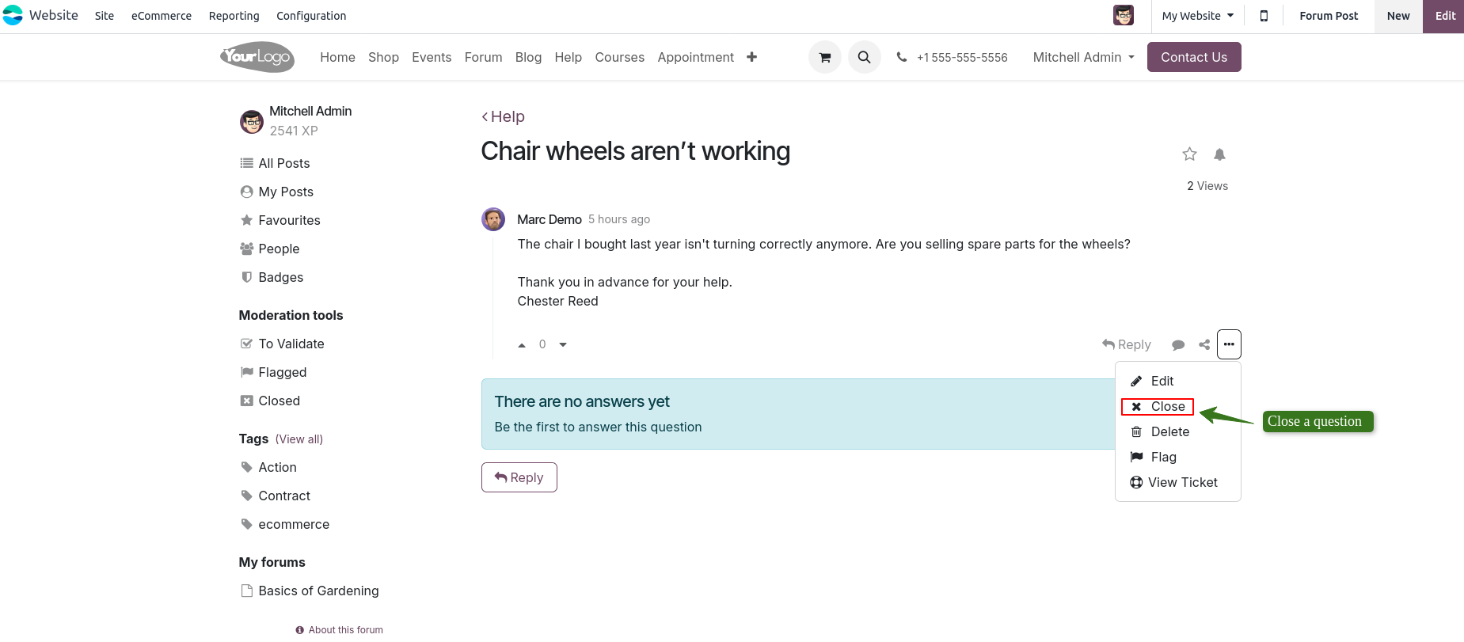Click the comment bubble icon
The height and width of the screenshot is (642, 1464).
tap(1177, 344)
